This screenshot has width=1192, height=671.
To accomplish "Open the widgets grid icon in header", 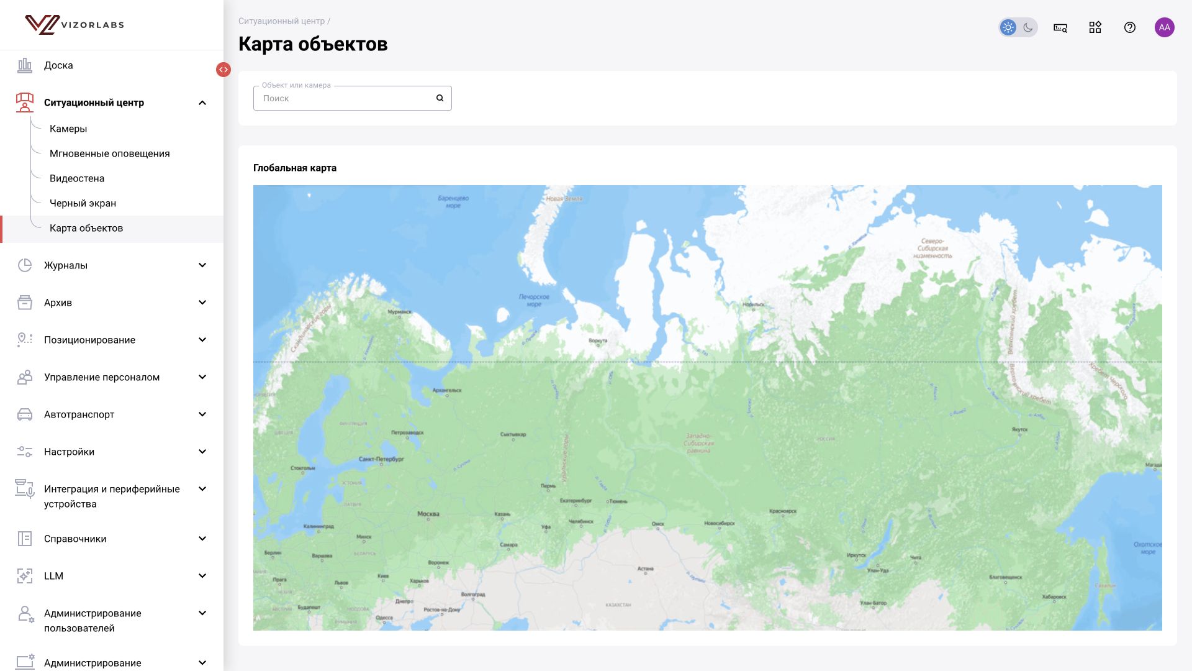I will point(1095,27).
